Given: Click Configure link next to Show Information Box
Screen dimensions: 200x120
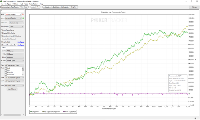Looking at the screenshot, I should (x=21, y=45).
